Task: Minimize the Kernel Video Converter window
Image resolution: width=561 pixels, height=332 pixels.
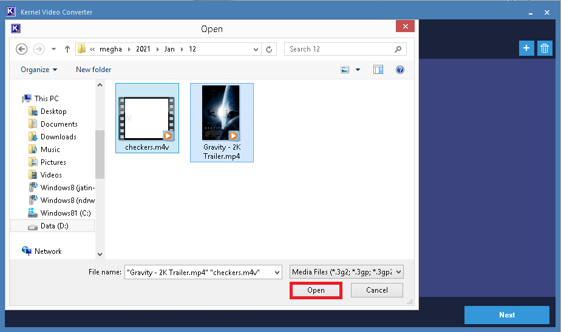Action: (530, 13)
